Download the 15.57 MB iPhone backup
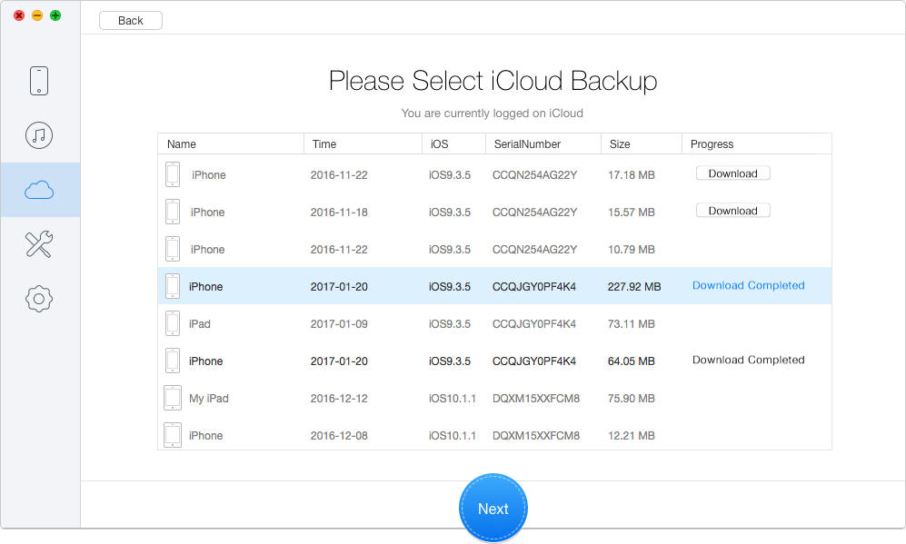 click(x=732, y=211)
